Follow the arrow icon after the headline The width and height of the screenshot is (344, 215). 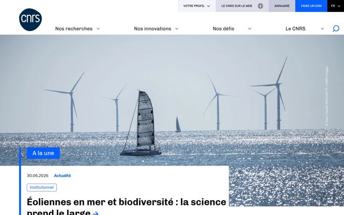click(96, 213)
